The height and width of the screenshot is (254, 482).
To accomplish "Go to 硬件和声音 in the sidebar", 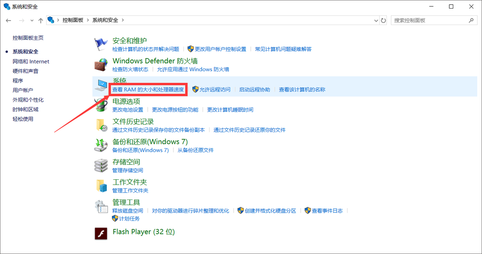I will (25, 71).
